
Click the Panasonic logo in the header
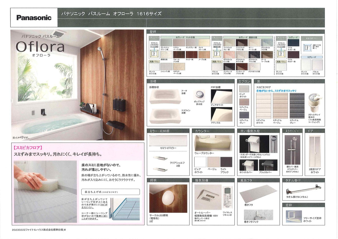34,18
